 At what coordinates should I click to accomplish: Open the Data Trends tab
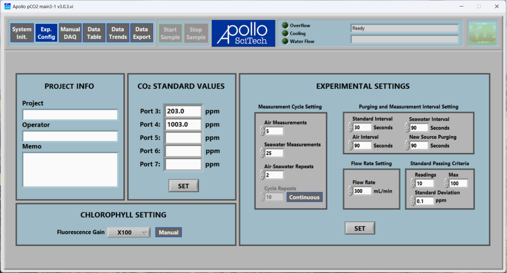[118, 33]
